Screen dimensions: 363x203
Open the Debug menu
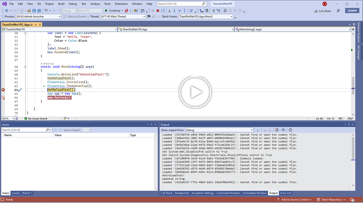click(x=73, y=4)
